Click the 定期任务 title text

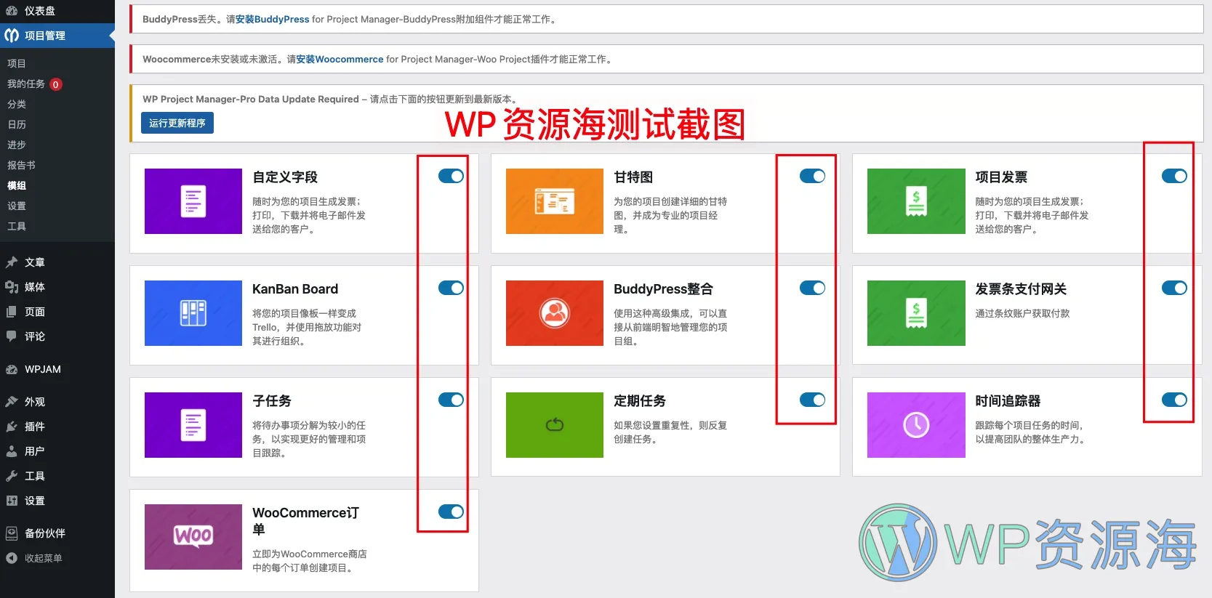[640, 400]
